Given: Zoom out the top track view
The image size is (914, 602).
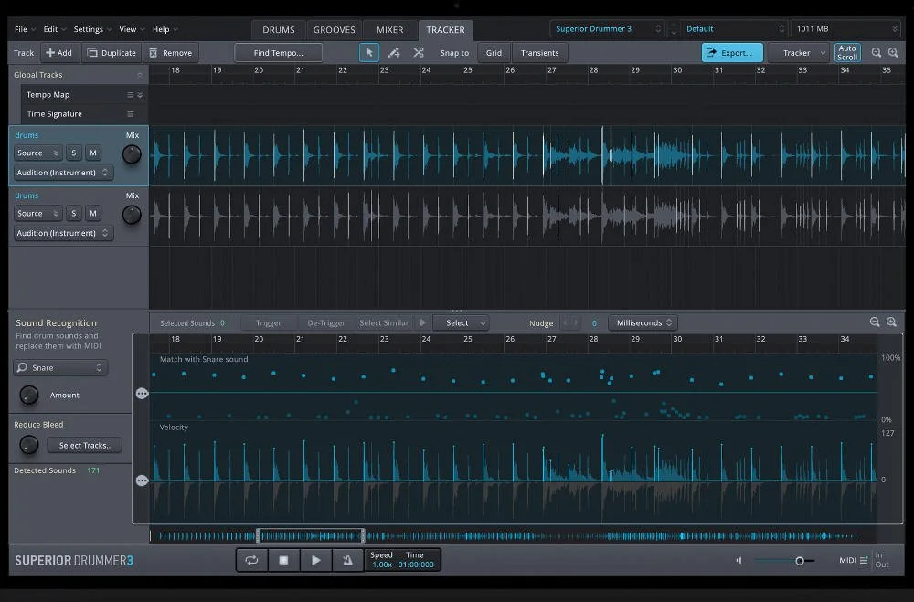Looking at the screenshot, I should pos(877,52).
